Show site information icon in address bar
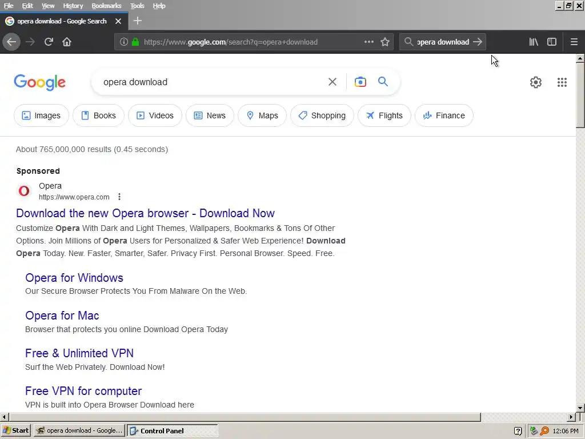This screenshot has width=585, height=439. click(124, 42)
